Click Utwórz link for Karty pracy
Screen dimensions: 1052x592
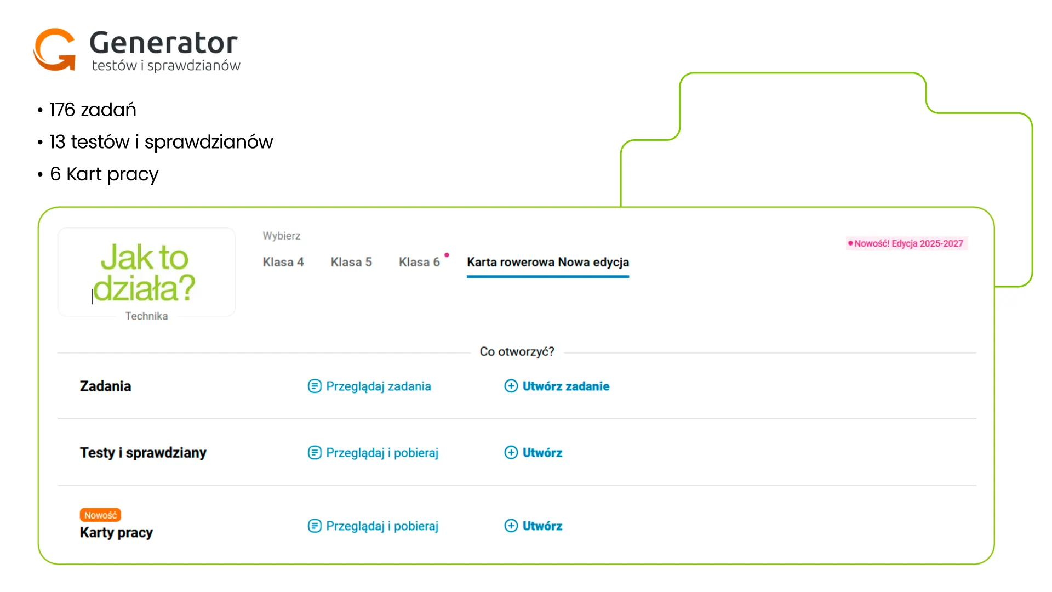tap(542, 526)
